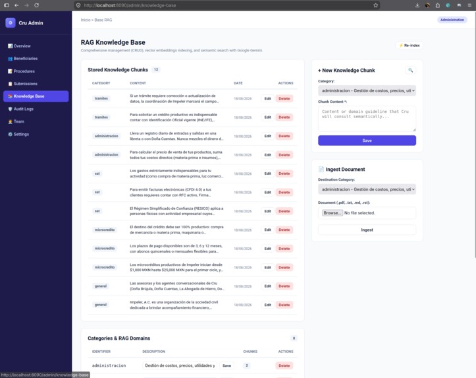Go back with the browser back arrow
The height and width of the screenshot is (378, 476).
pos(16,5)
